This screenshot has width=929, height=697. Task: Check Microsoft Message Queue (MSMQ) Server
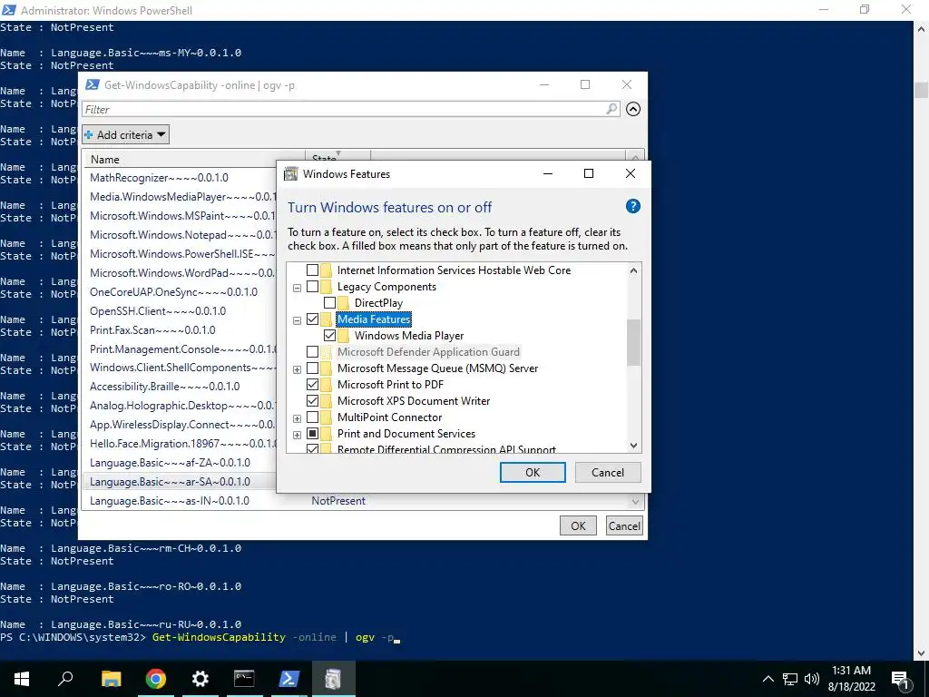click(x=312, y=368)
